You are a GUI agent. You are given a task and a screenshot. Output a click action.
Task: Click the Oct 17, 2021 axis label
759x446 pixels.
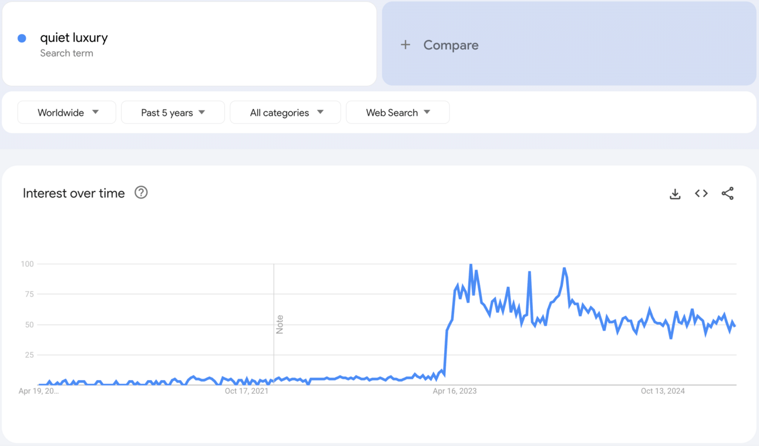coord(247,391)
